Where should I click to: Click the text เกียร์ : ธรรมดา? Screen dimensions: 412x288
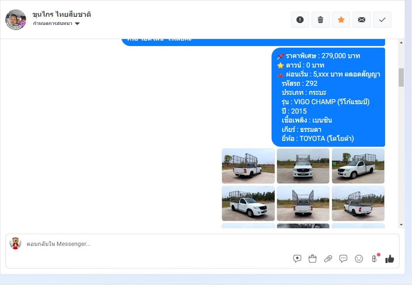(301, 130)
